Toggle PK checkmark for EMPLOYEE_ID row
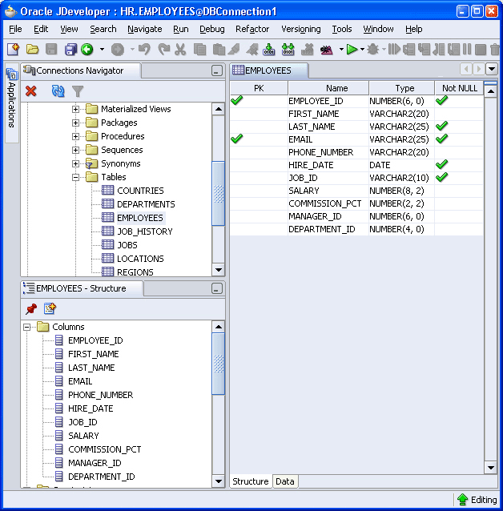Viewport: 503px width, 511px height. click(236, 100)
